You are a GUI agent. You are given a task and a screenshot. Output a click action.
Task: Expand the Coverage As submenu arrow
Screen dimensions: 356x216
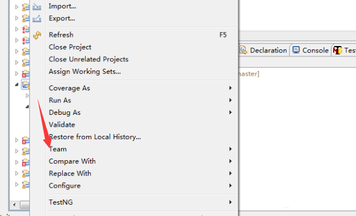[x=230, y=88]
